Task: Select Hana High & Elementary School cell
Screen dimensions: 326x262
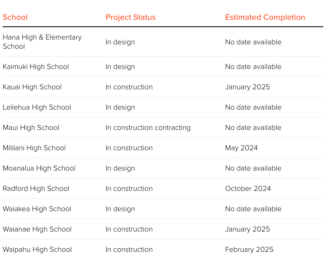Action: pos(42,42)
